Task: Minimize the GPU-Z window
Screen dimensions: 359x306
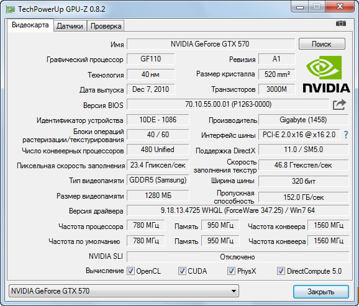Action: coord(300,7)
